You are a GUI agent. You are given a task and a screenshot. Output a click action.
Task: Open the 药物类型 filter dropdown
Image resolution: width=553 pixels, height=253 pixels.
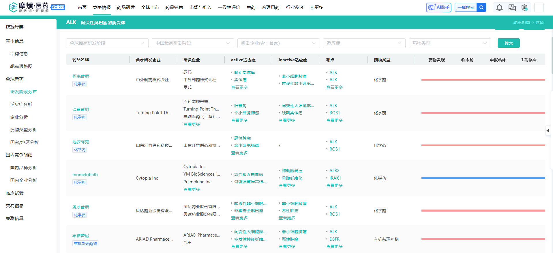[x=450, y=43]
